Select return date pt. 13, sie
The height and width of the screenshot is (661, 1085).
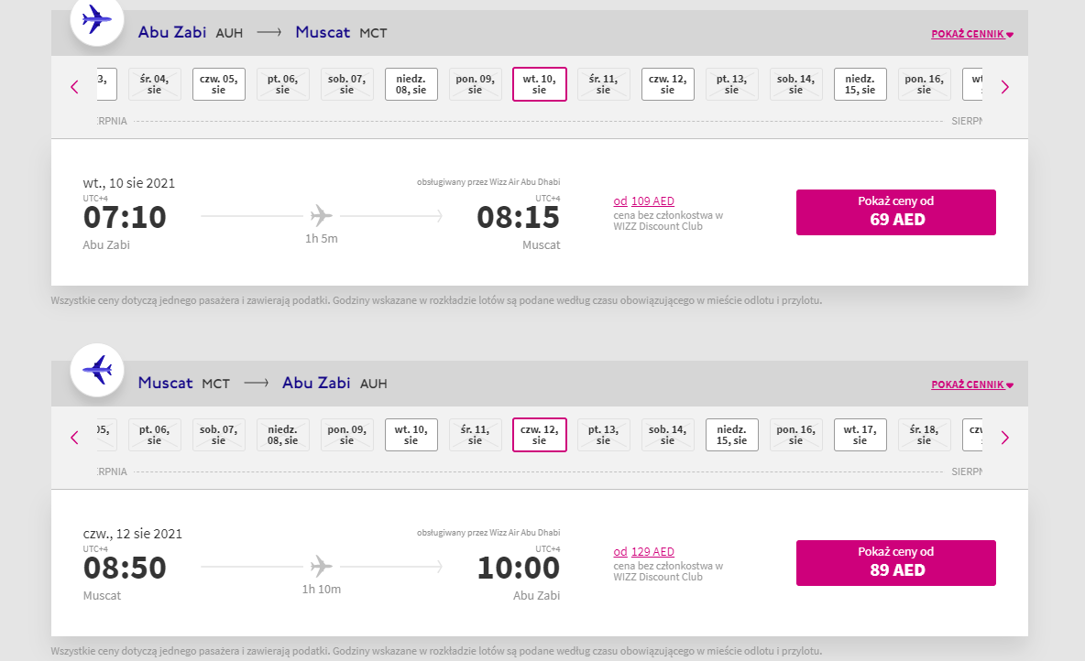(603, 435)
